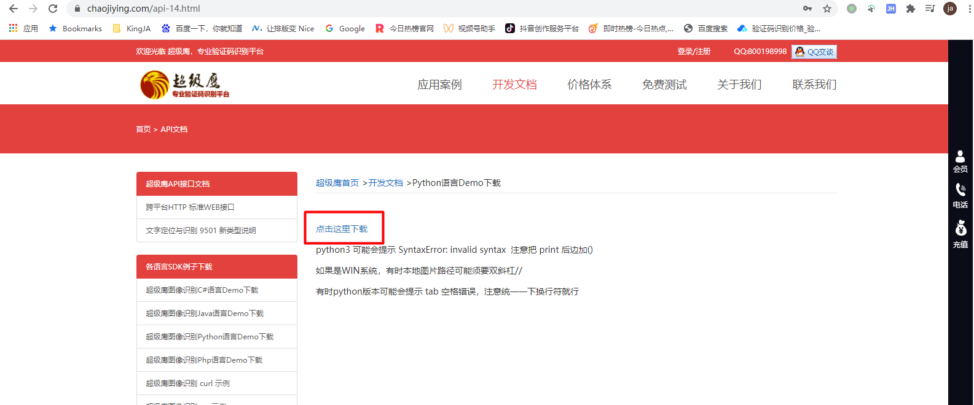Viewport: 974px width, 405px height.
Task: Open the Google bookmark
Action: [x=345, y=28]
